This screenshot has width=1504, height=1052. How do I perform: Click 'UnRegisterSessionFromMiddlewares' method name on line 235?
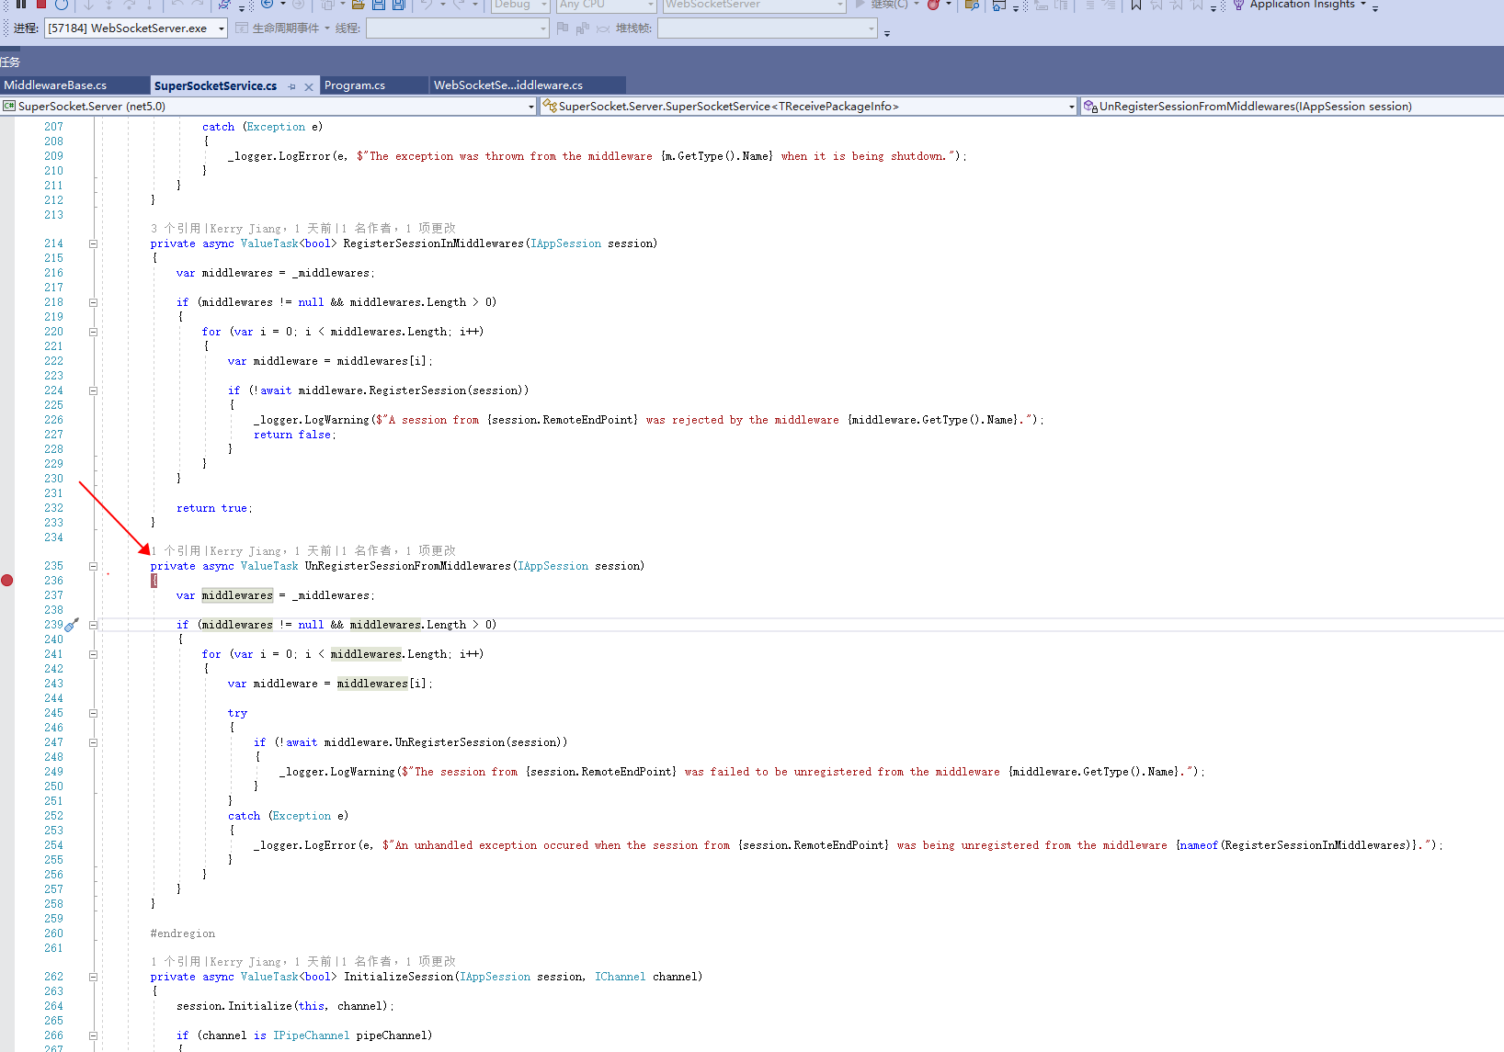click(x=407, y=566)
